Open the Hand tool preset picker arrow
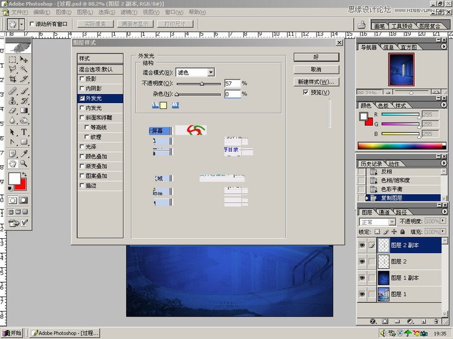The width and height of the screenshot is (453, 339). click(22, 24)
